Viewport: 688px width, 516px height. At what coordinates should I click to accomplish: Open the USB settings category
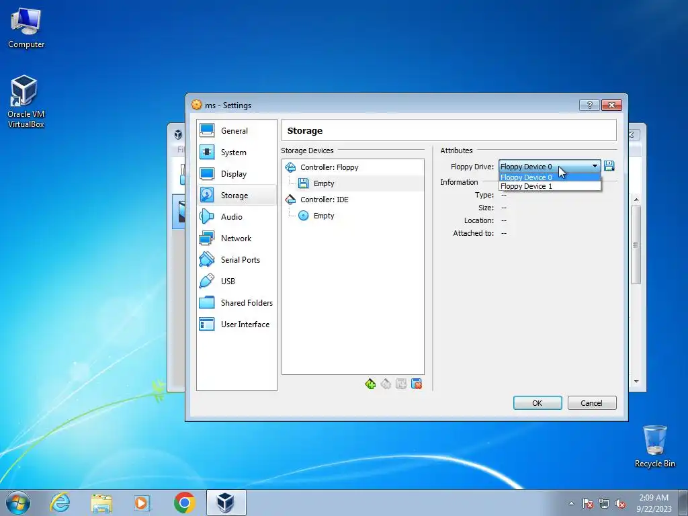click(236, 282)
